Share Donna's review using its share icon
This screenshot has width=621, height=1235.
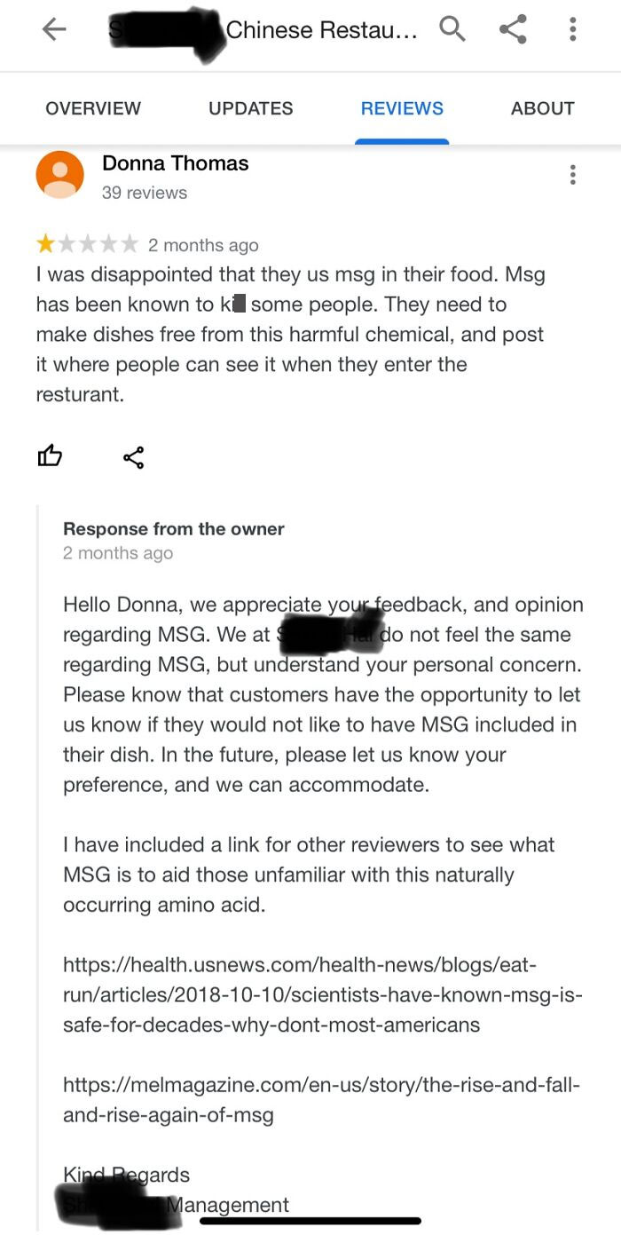tap(134, 457)
